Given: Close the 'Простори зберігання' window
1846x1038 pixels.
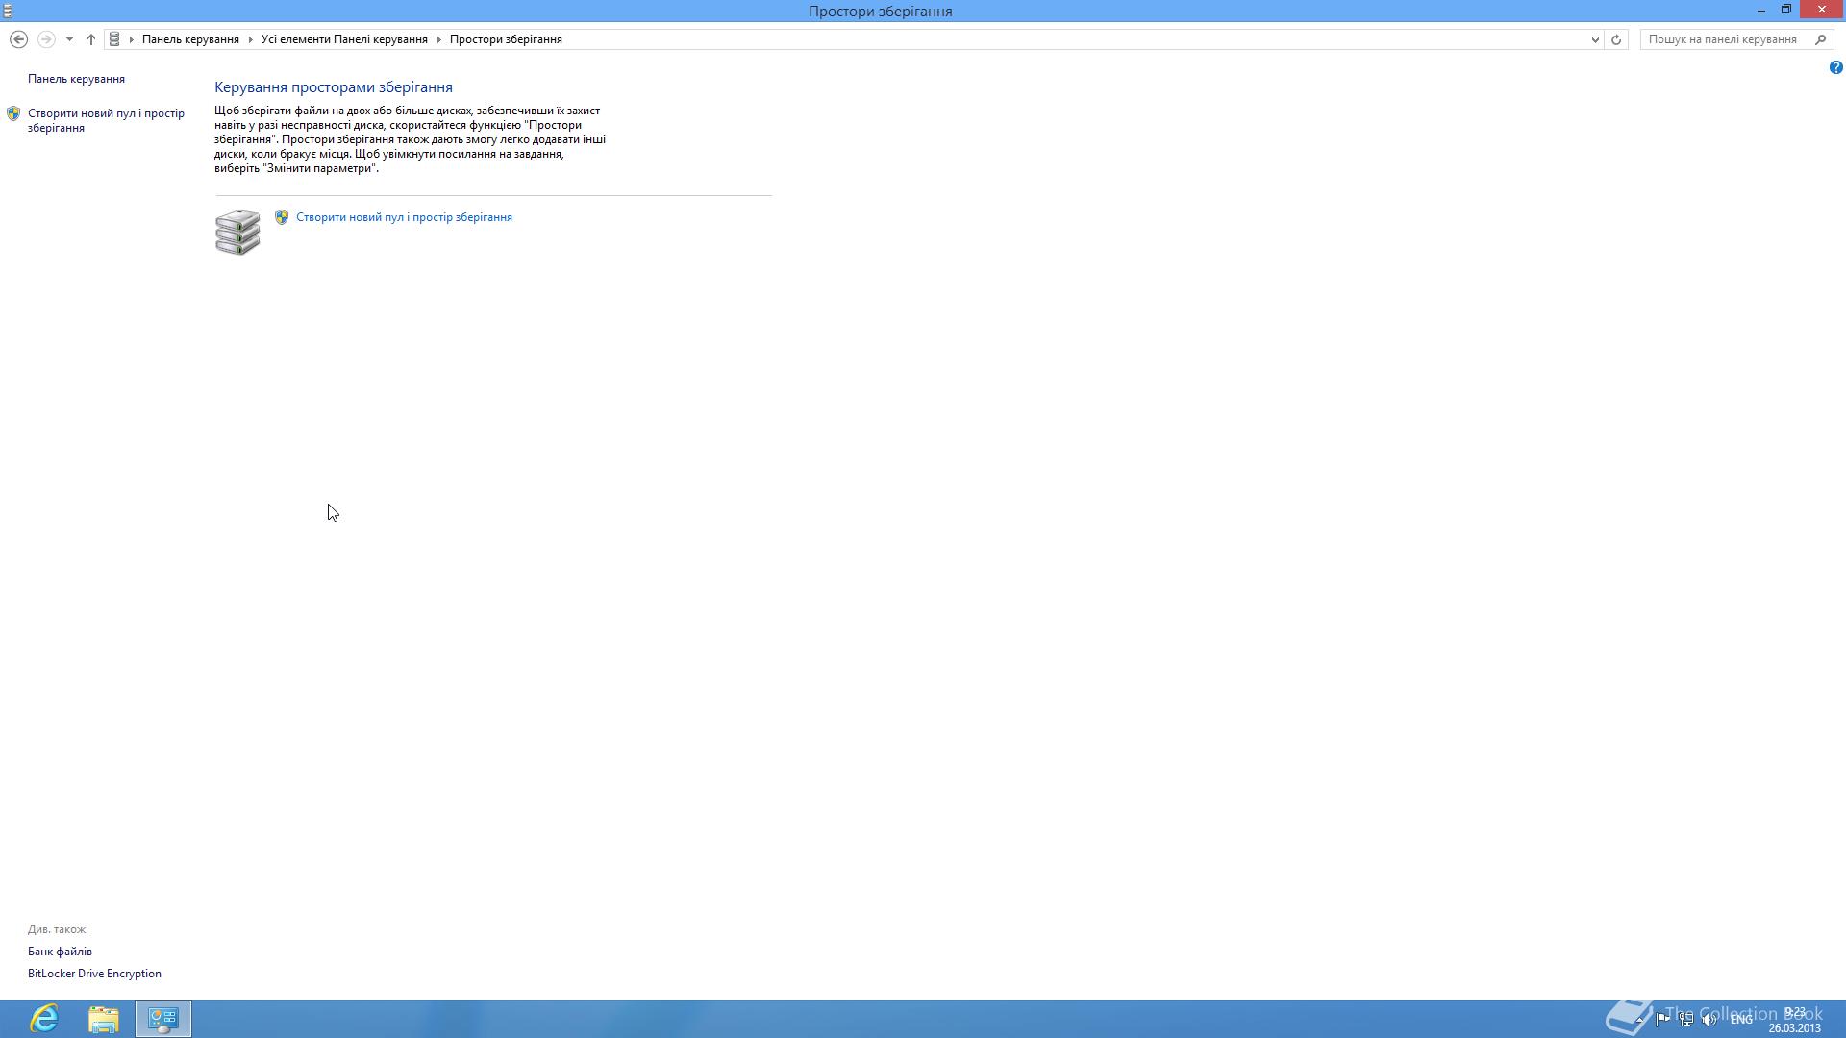Looking at the screenshot, I should click(1822, 10).
